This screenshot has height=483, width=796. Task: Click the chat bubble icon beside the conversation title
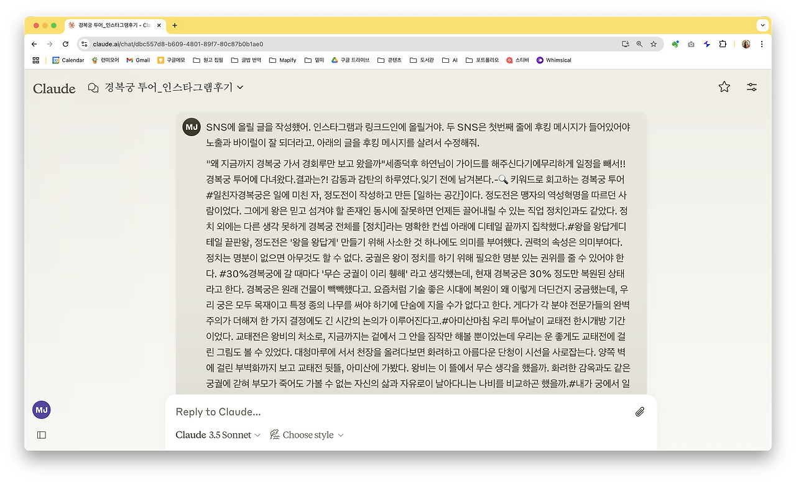coord(93,88)
